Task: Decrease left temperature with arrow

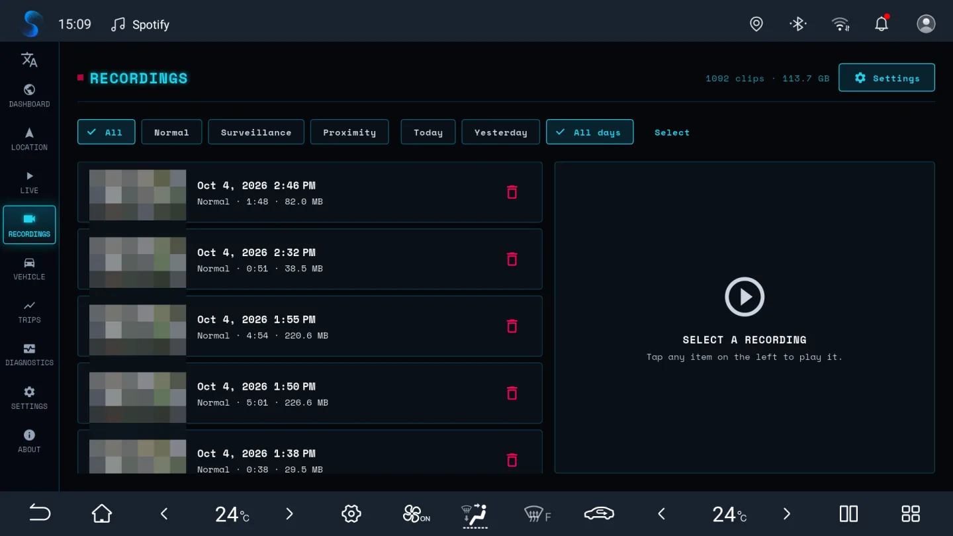Action: point(164,514)
